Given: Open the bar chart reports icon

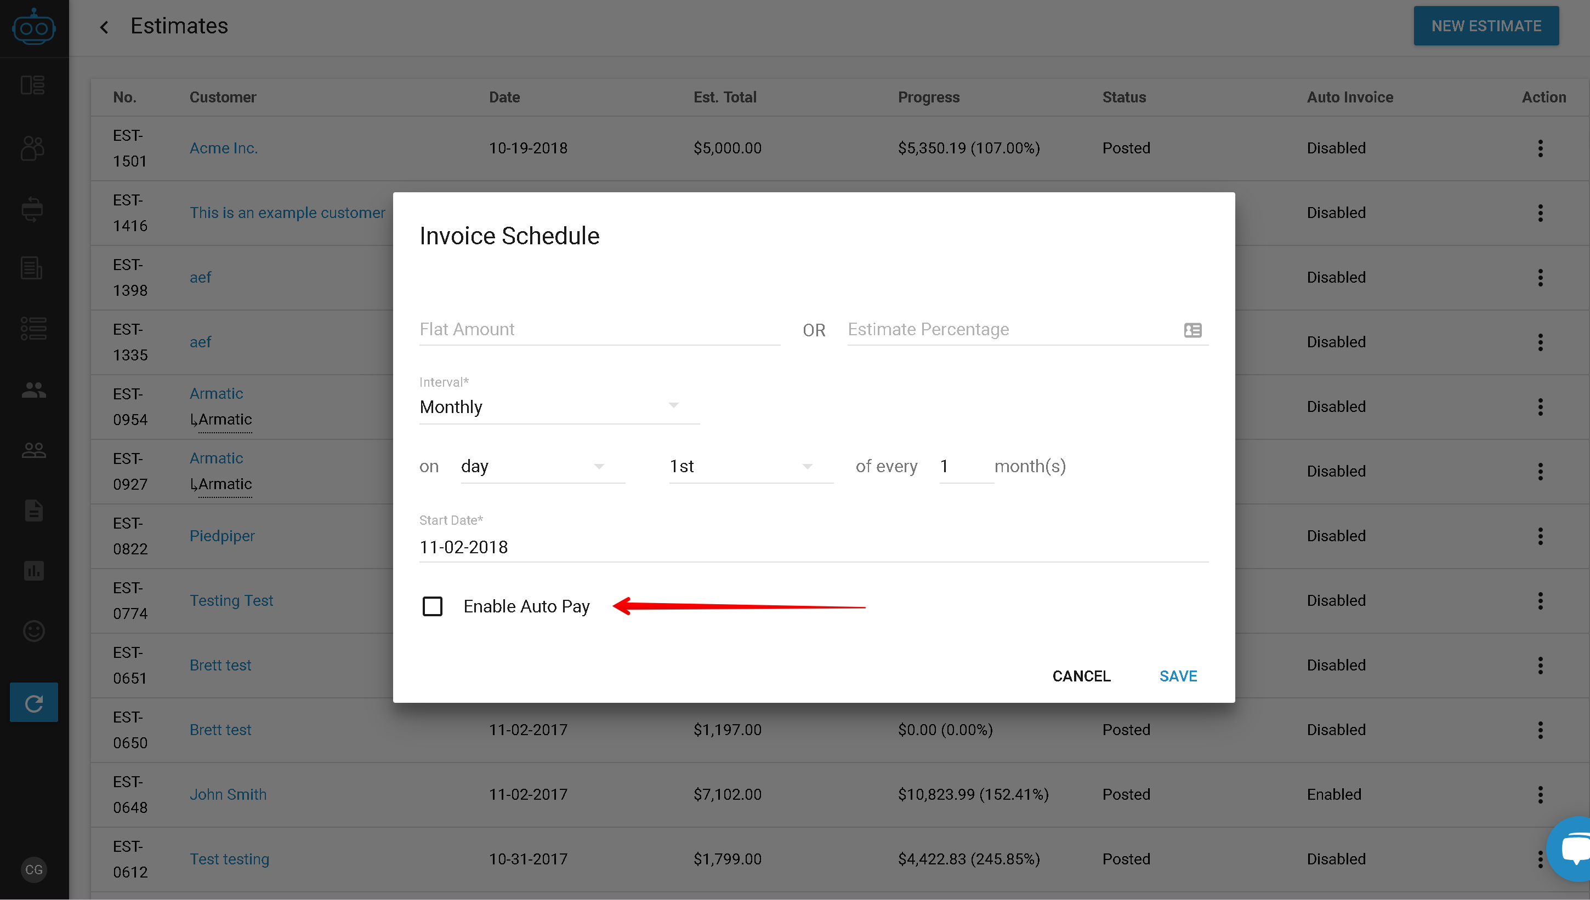Looking at the screenshot, I should click(34, 571).
